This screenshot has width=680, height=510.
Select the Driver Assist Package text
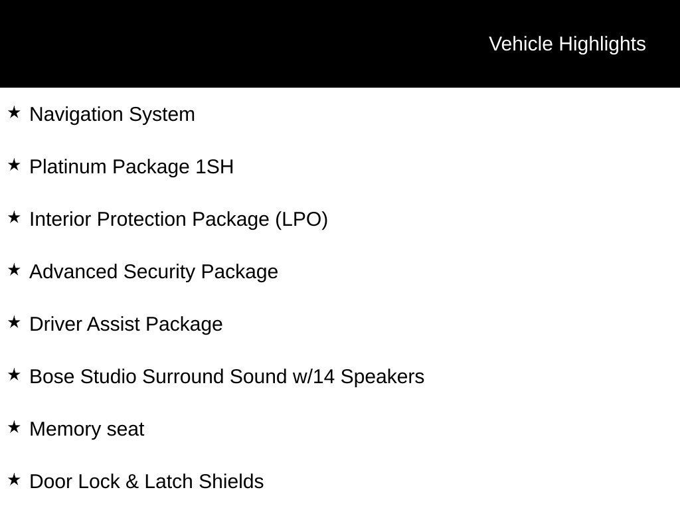[x=126, y=324]
